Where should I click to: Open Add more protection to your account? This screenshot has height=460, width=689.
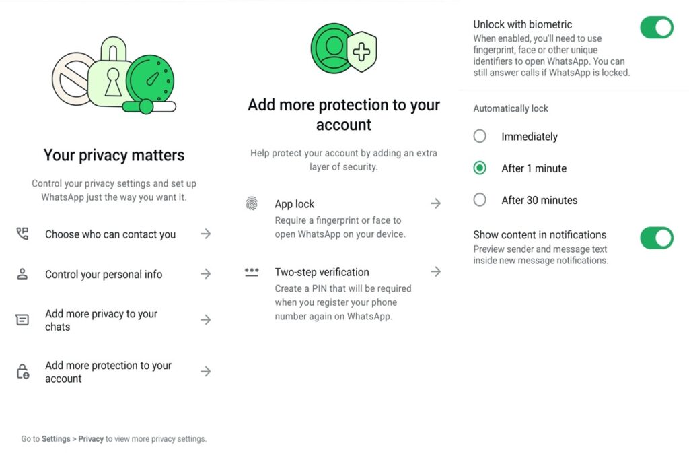[114, 372]
